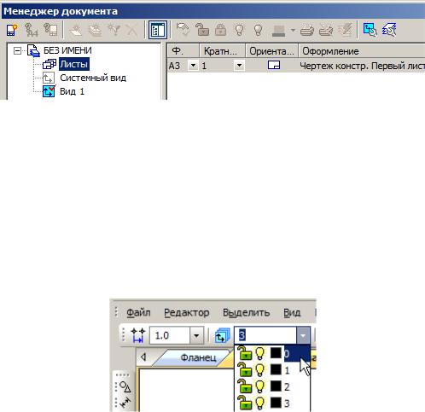The image size is (425, 412).
Task: Click the layer state icon in the bottom toolbar
Action: coord(223,335)
